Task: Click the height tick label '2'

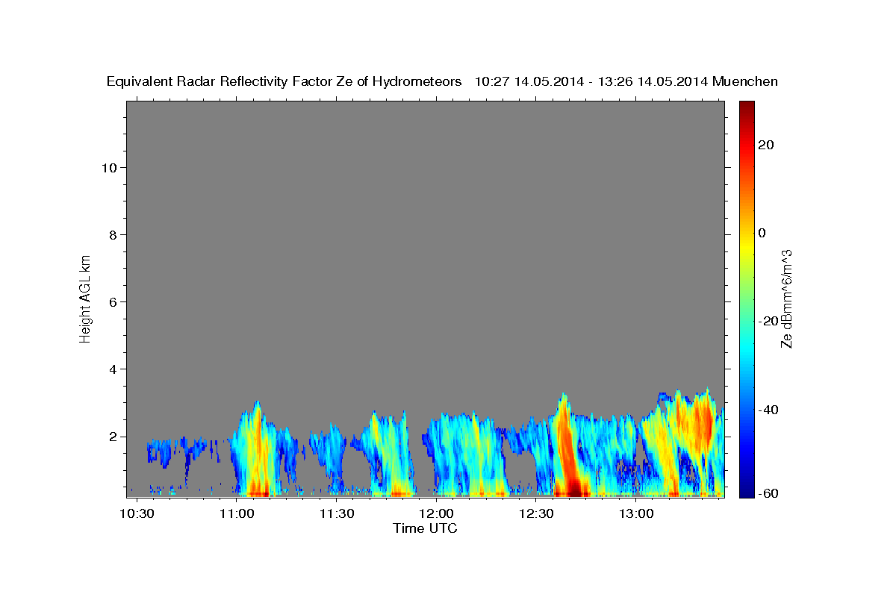Action: click(x=112, y=437)
